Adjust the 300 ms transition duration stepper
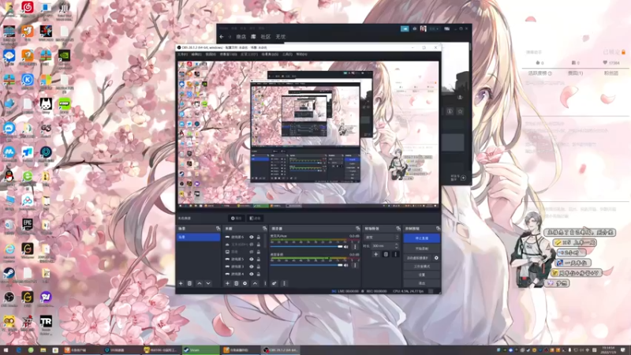 tap(397, 245)
